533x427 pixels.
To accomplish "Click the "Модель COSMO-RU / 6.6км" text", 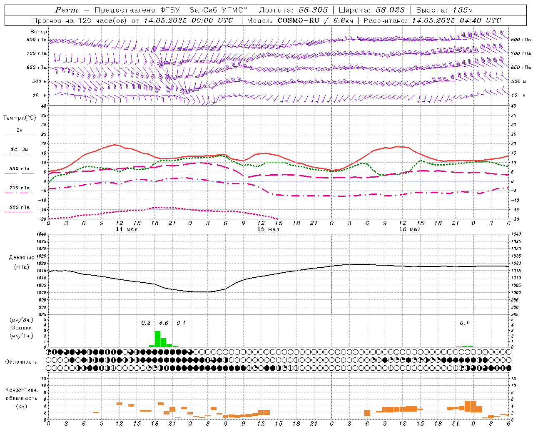I will 300,20.
